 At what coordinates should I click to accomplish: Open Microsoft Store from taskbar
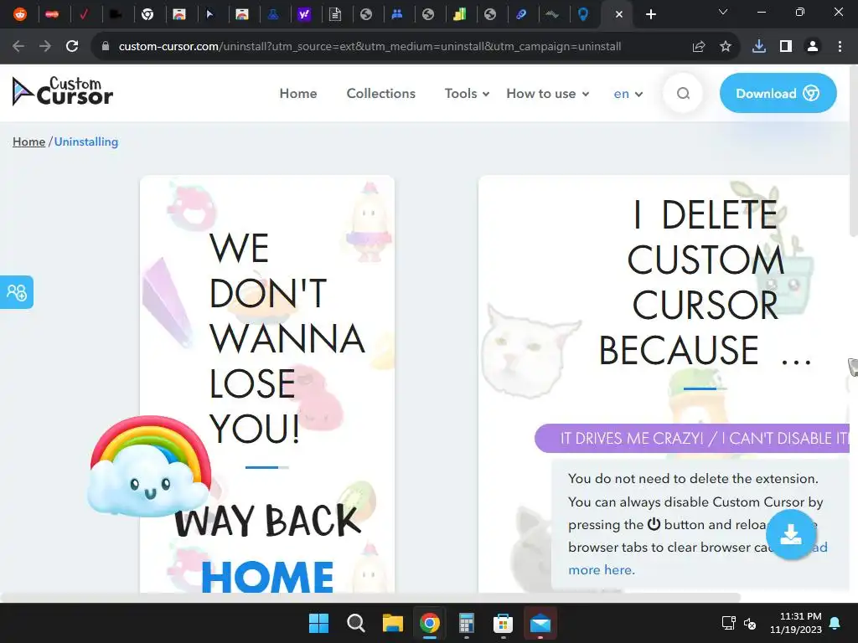pyautogui.click(x=503, y=623)
